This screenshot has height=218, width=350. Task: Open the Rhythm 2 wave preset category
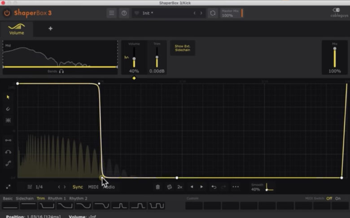coord(78,198)
